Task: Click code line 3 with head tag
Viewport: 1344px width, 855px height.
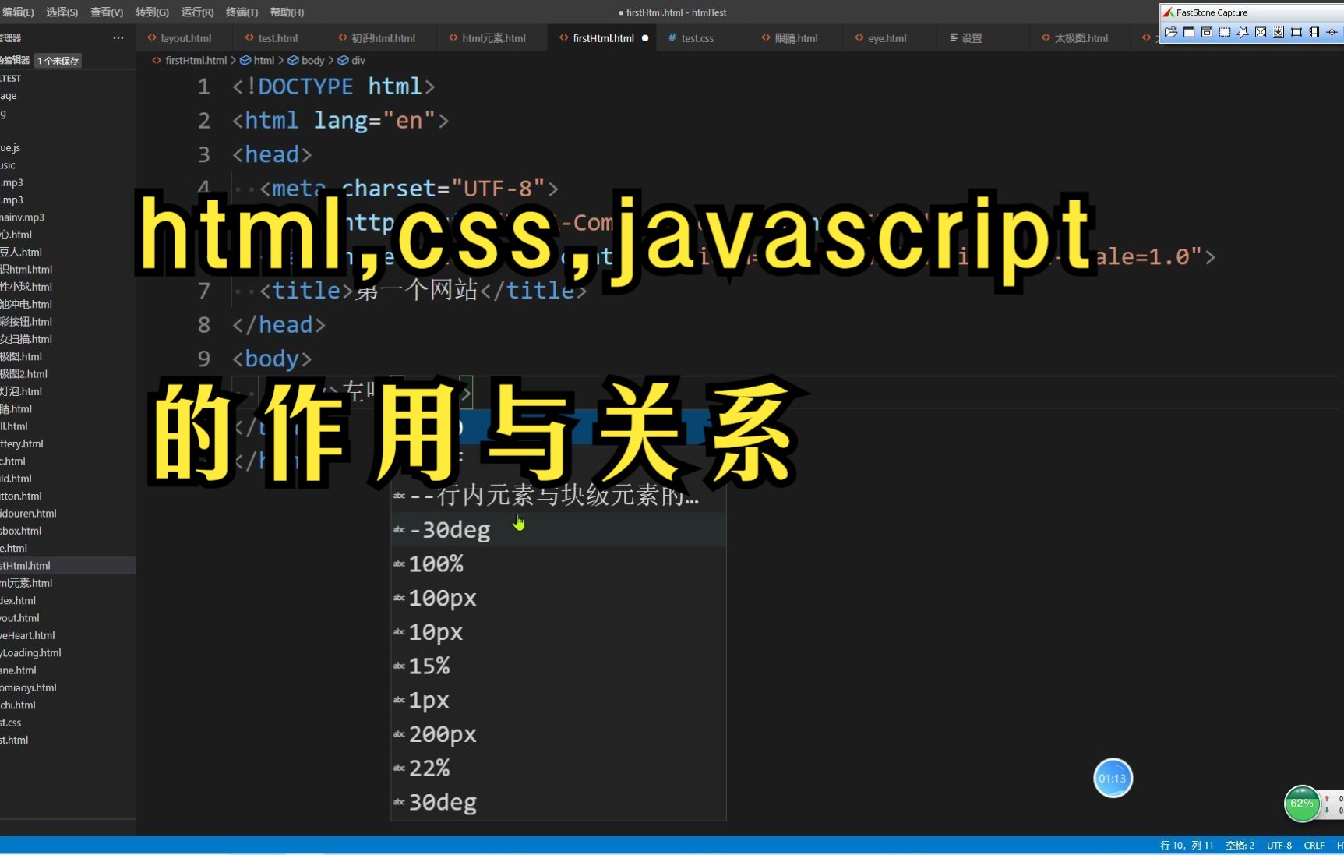Action: coord(271,154)
